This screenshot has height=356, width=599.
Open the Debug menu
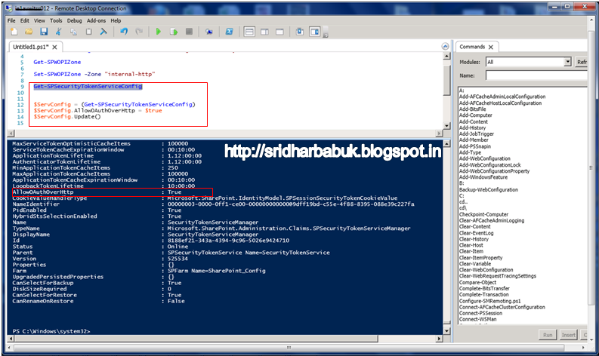coord(75,20)
